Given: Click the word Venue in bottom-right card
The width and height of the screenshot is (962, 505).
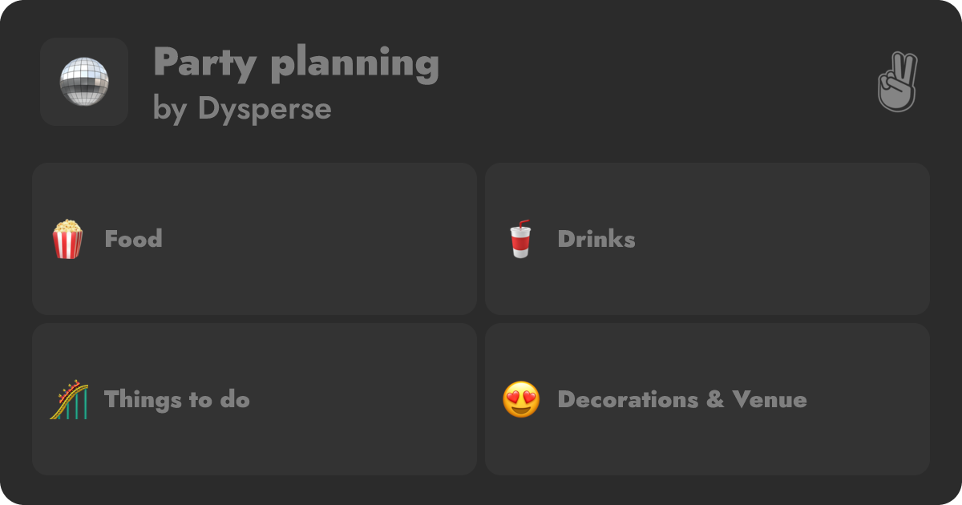Looking at the screenshot, I should pos(770,399).
